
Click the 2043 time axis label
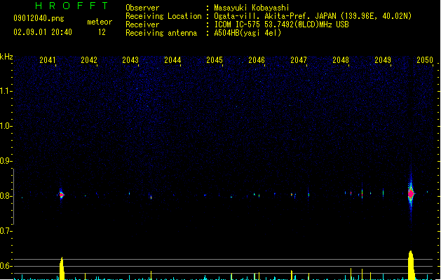(x=130, y=60)
